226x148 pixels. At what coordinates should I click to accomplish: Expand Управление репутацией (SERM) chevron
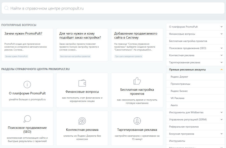pos(221,119)
